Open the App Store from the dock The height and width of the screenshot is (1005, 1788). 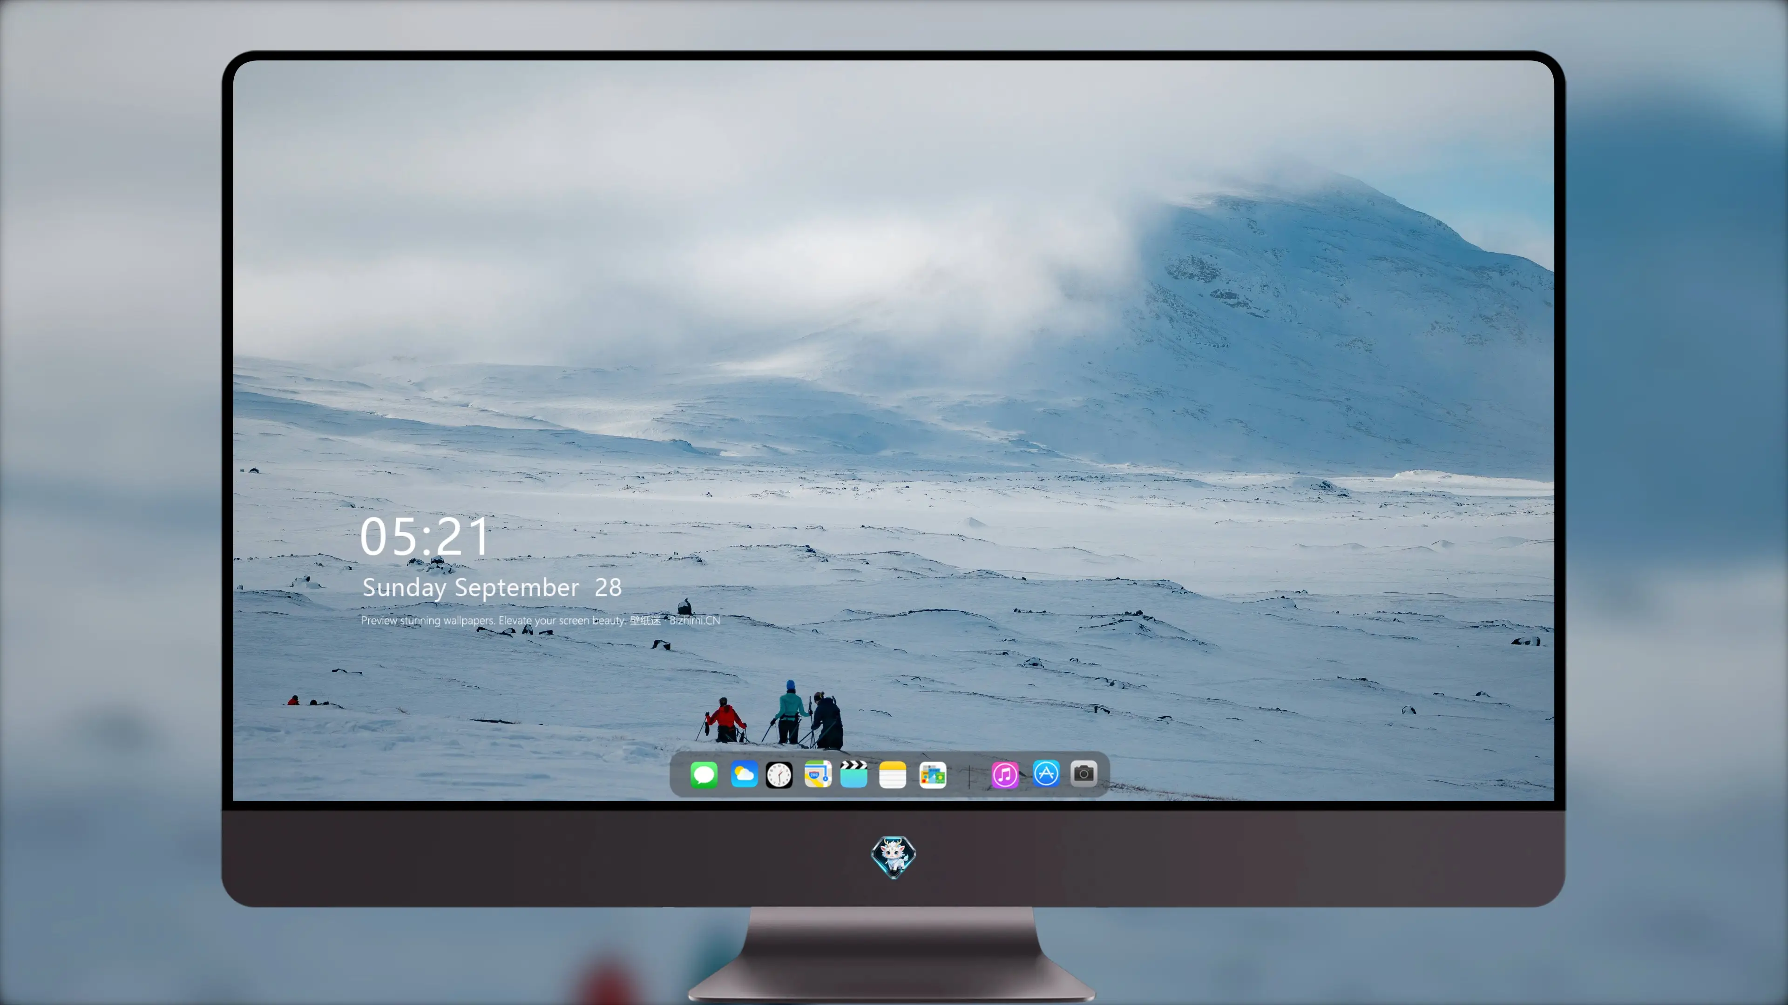pos(1046,773)
